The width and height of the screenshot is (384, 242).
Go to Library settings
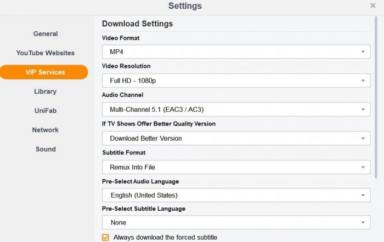tap(45, 91)
